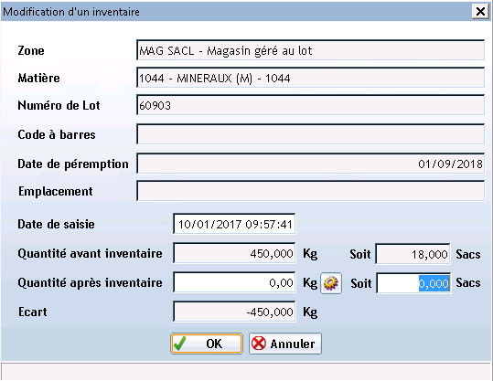Close the Modification d'un inventaire dialog
This screenshot has width=493, height=381.
[480, 12]
